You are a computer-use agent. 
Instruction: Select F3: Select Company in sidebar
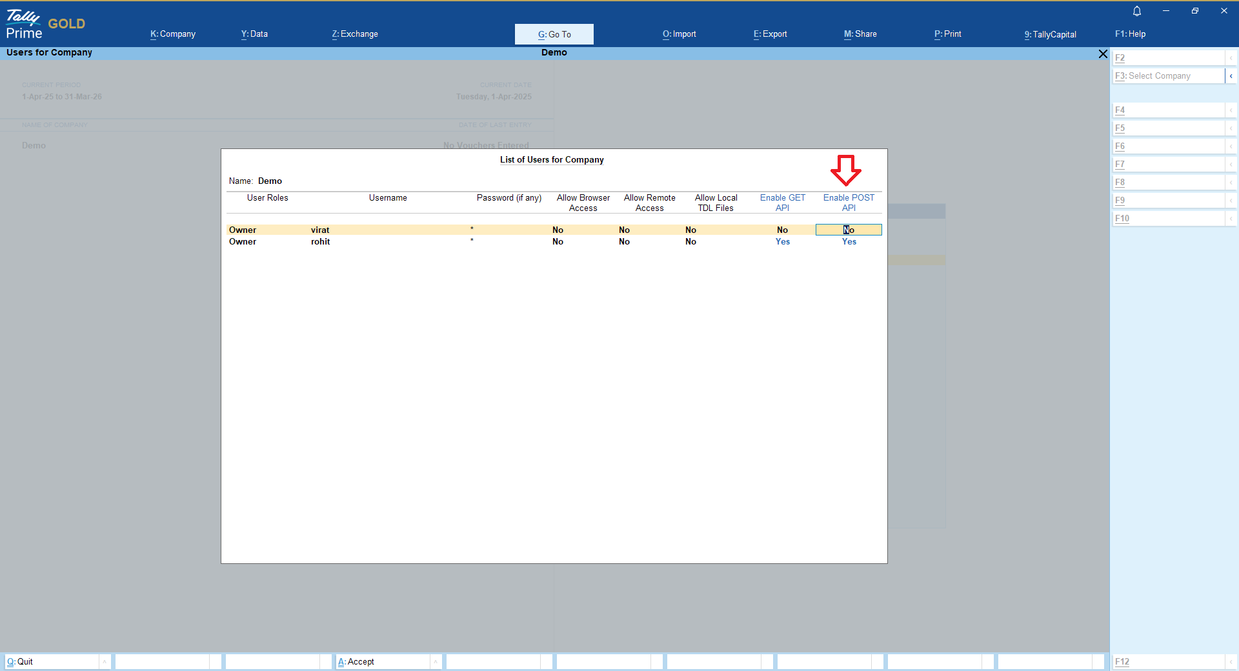pos(1168,76)
